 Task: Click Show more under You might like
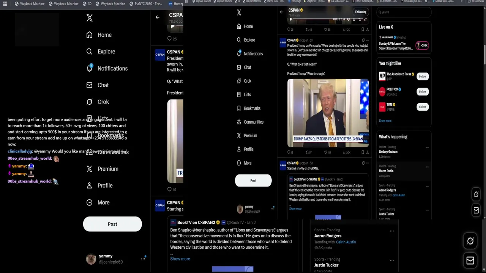(x=385, y=121)
